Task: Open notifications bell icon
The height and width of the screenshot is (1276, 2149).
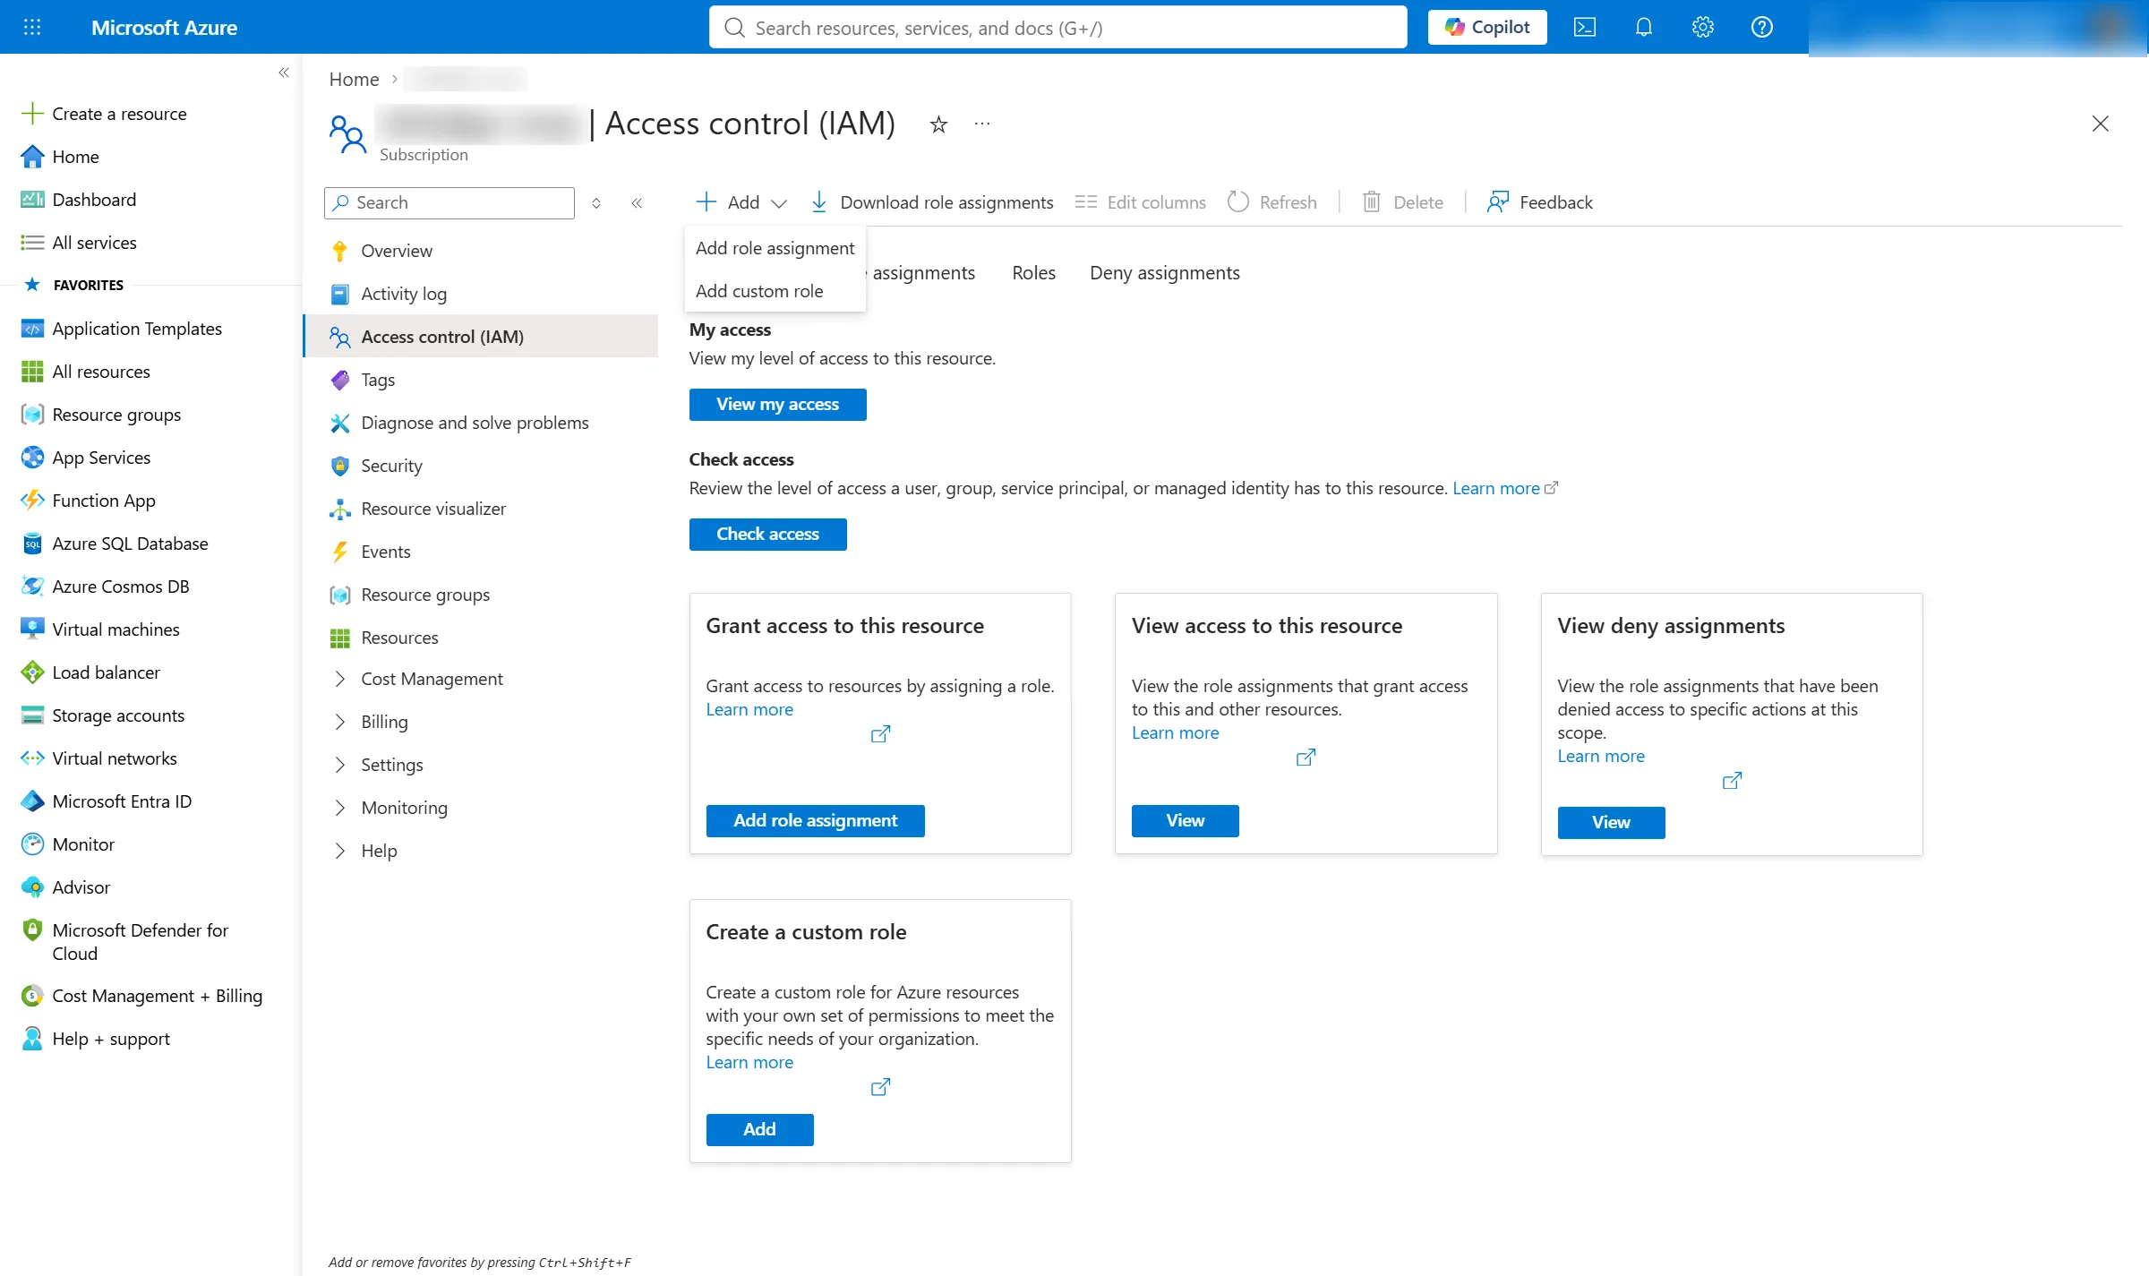Action: [1644, 27]
